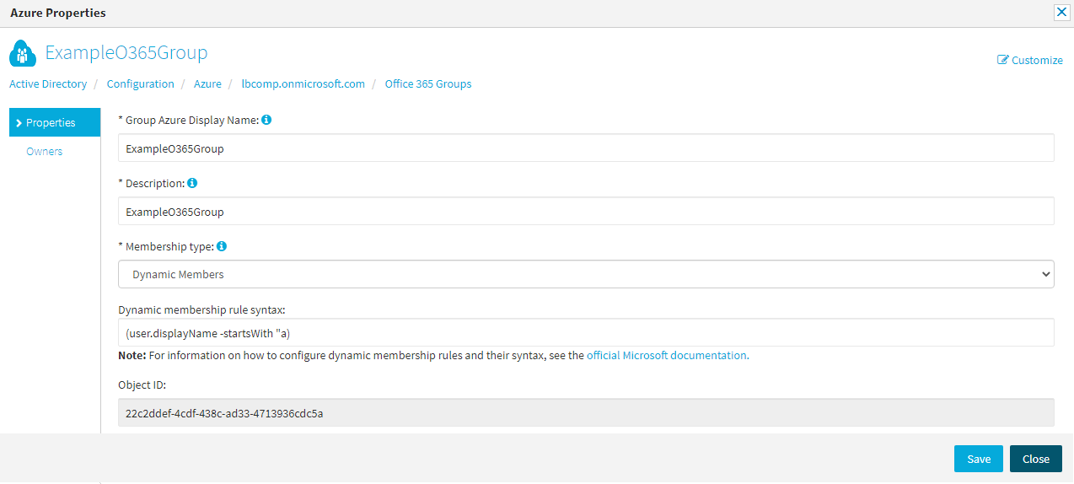The image size is (1074, 484).
Task: Switch to the Owners tab
Action: click(45, 152)
